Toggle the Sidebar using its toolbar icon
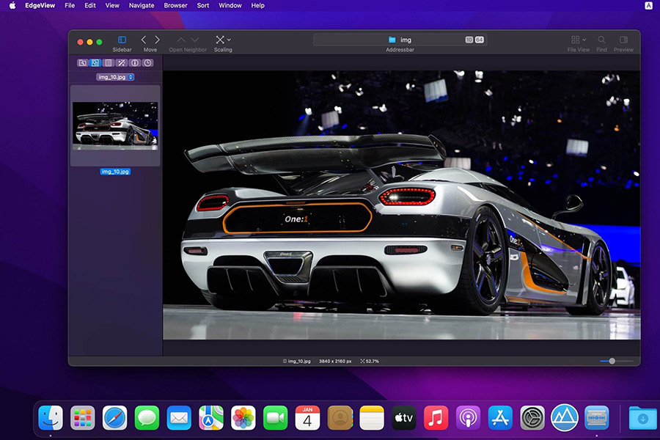This screenshot has height=440, width=660. click(x=122, y=41)
